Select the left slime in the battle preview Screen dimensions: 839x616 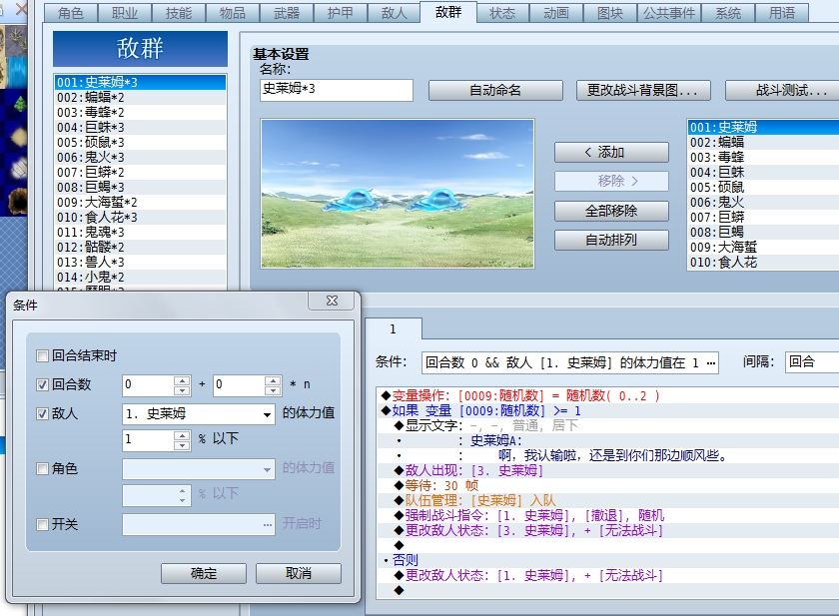coord(354,201)
